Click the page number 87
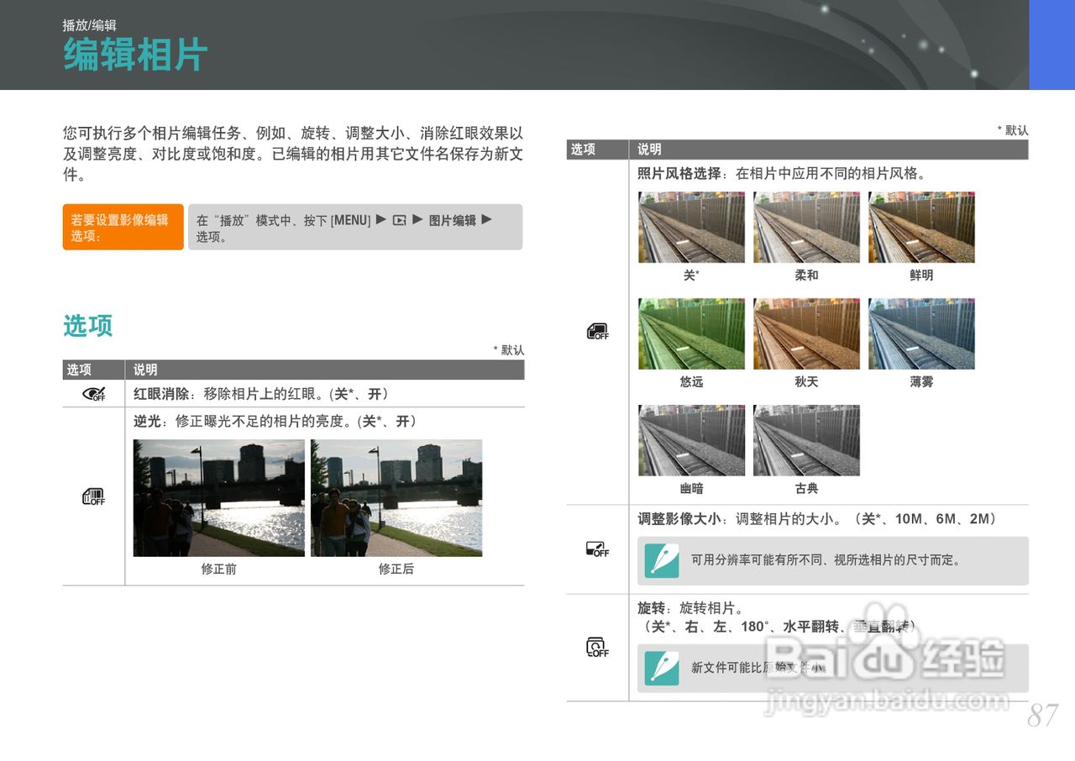The height and width of the screenshot is (761, 1075). [x=1043, y=716]
